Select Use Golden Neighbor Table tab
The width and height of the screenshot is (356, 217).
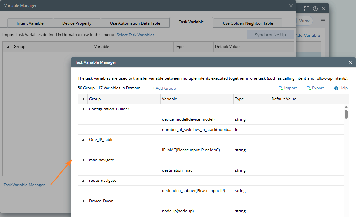[x=248, y=23]
